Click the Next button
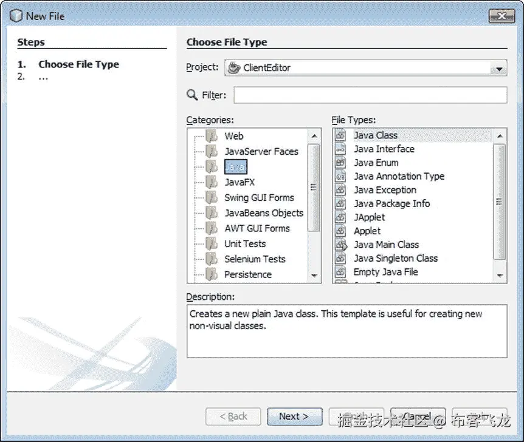This screenshot has height=442, width=524. 294,416
